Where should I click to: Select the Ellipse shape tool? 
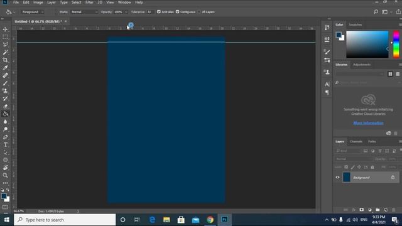pos(5,160)
